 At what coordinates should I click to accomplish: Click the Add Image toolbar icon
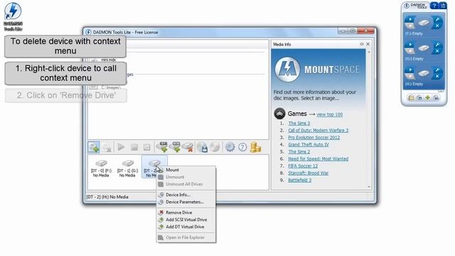coord(94,147)
